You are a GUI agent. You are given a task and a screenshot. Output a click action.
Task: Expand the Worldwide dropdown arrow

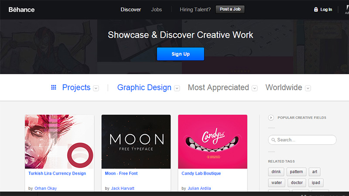point(308,88)
